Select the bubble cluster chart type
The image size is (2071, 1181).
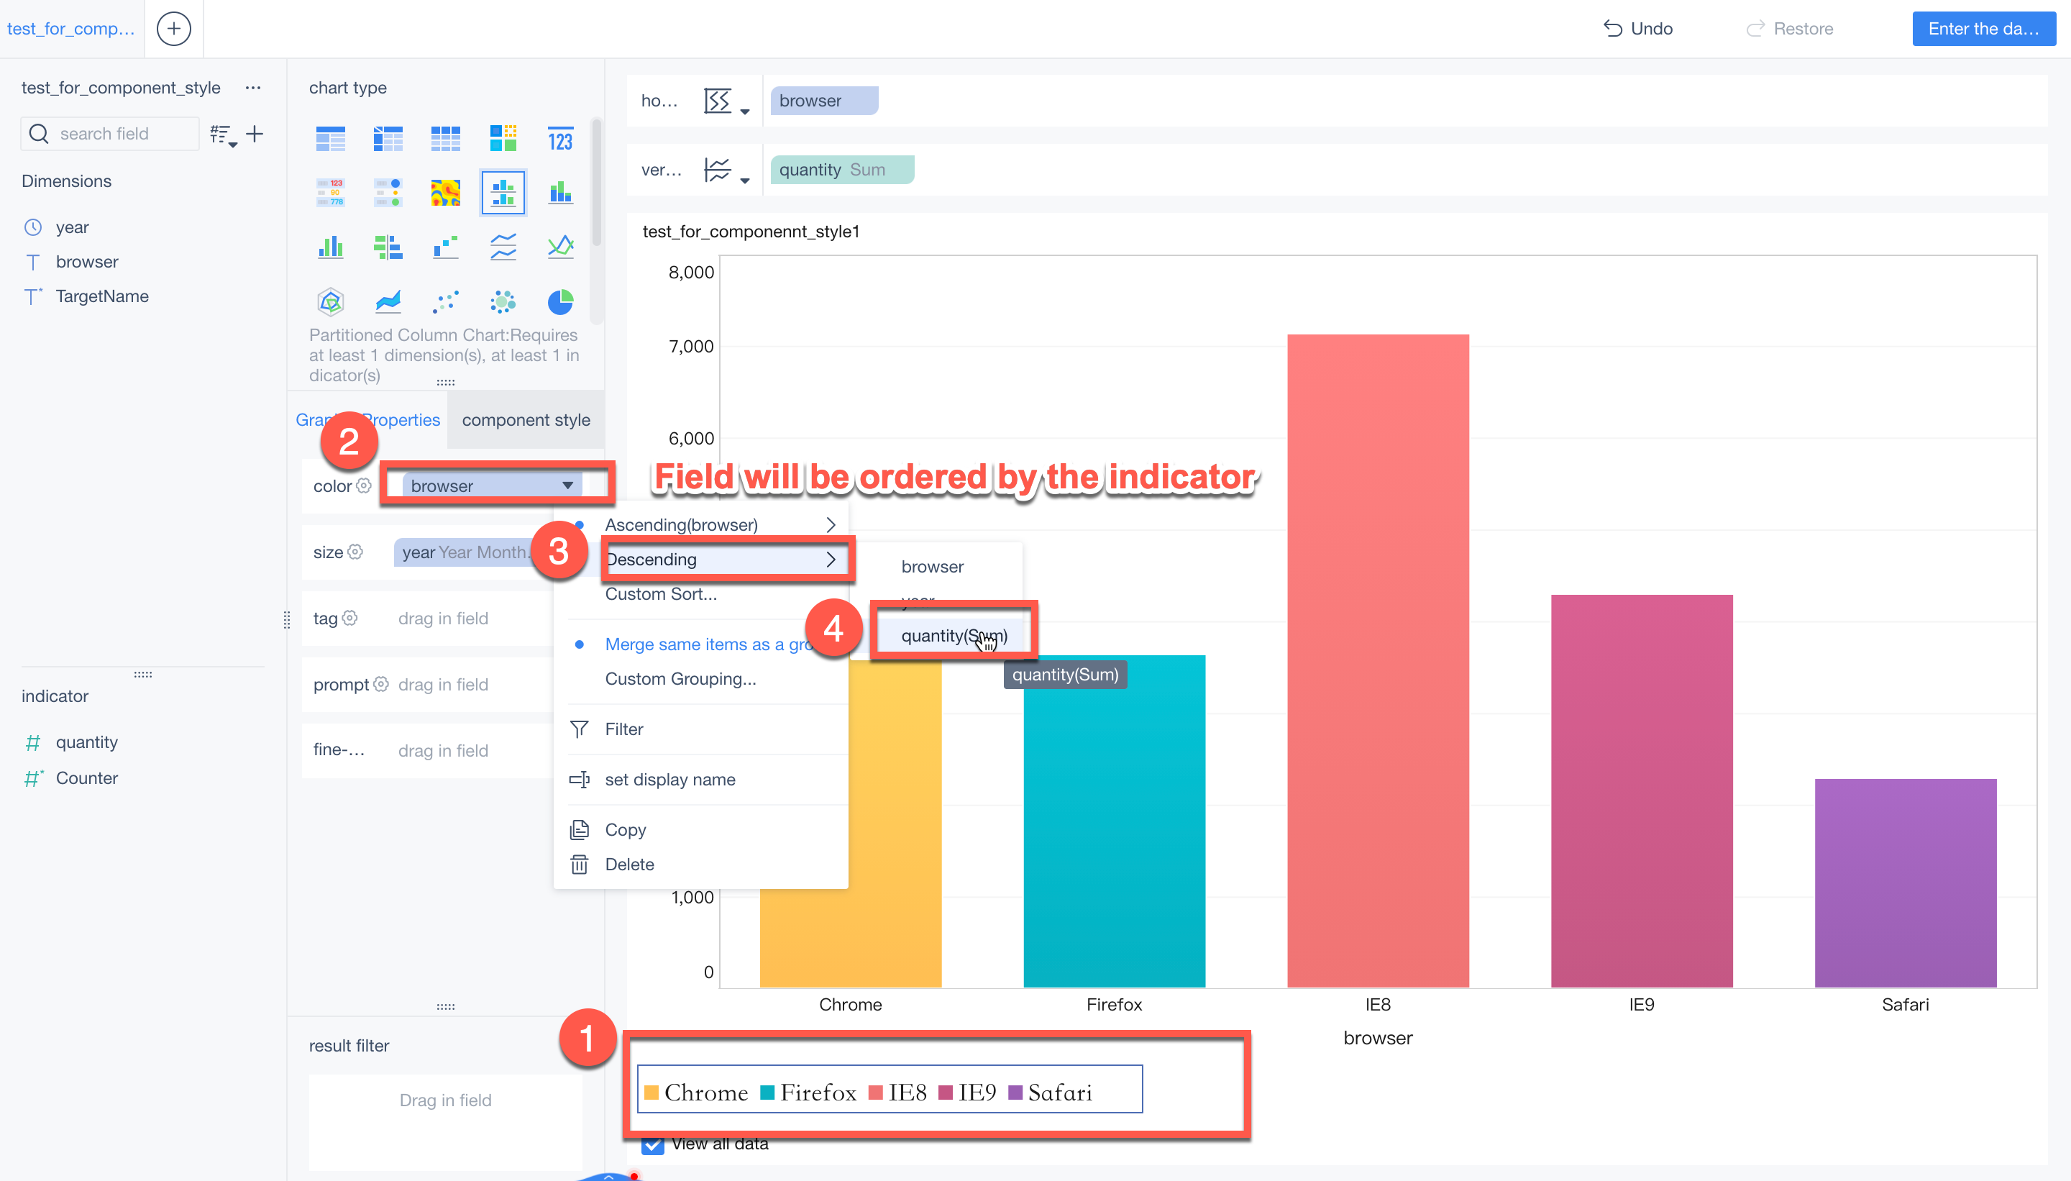pos(503,302)
